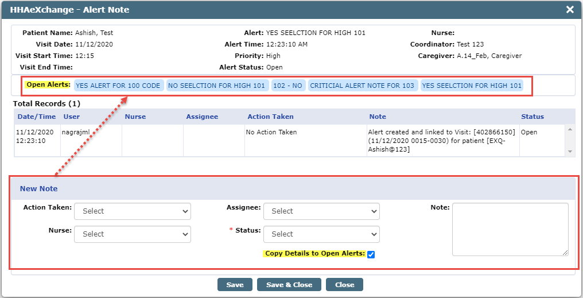
Task: Expand the Nurse select box
Action: pyautogui.click(x=133, y=234)
